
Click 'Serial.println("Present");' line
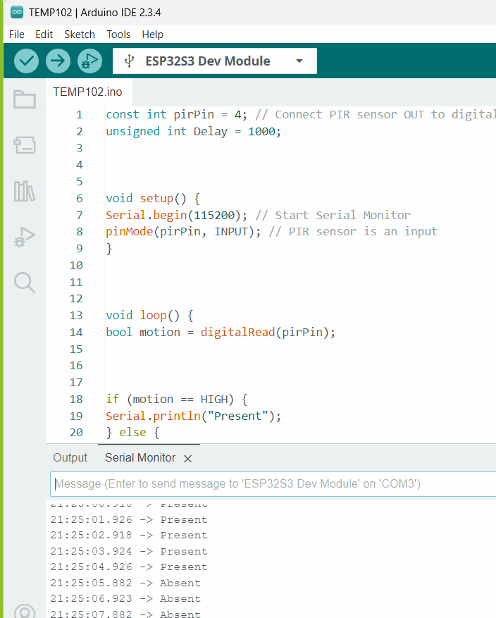(x=194, y=416)
